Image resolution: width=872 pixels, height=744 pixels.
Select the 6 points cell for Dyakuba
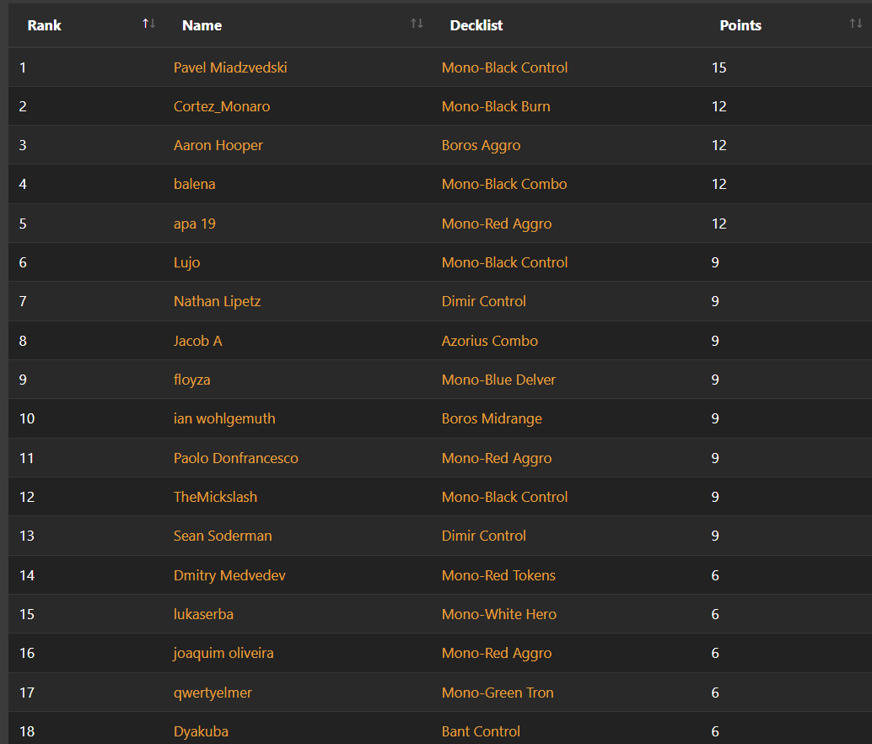[714, 731]
